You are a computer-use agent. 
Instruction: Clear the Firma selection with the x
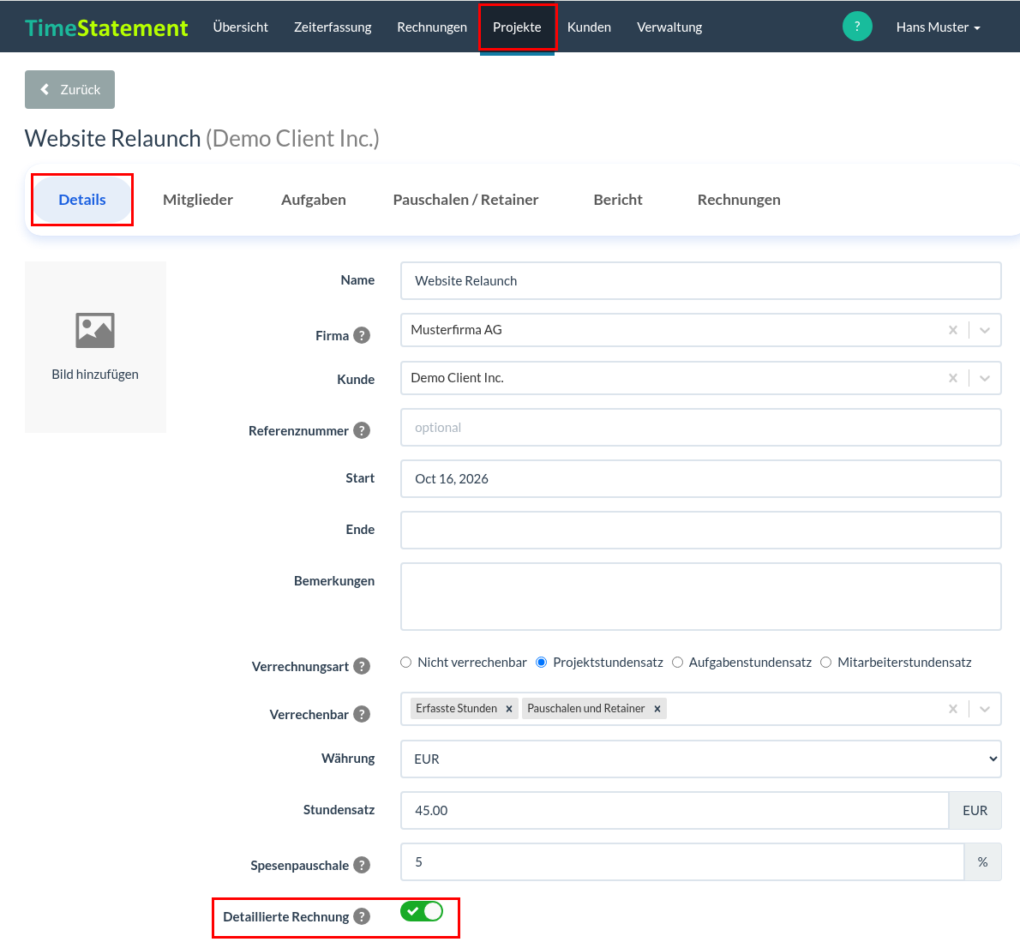pyautogui.click(x=953, y=330)
